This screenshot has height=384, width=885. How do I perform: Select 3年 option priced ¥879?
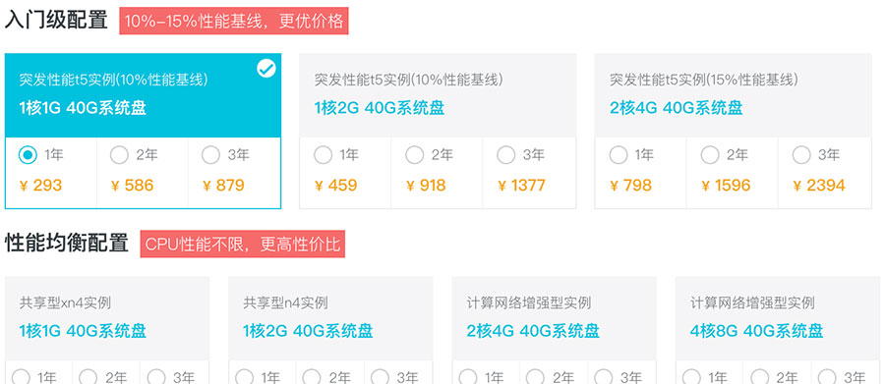[210, 154]
